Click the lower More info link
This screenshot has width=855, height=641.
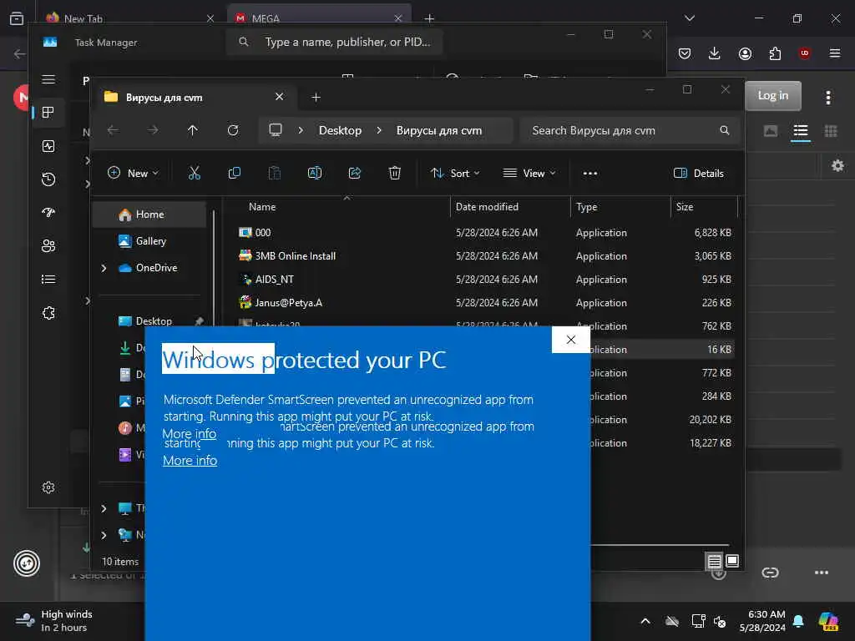pyautogui.click(x=190, y=461)
